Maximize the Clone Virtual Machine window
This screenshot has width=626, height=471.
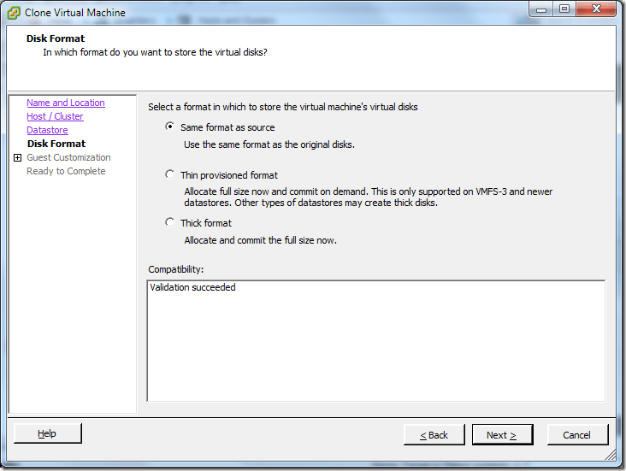[x=564, y=9]
